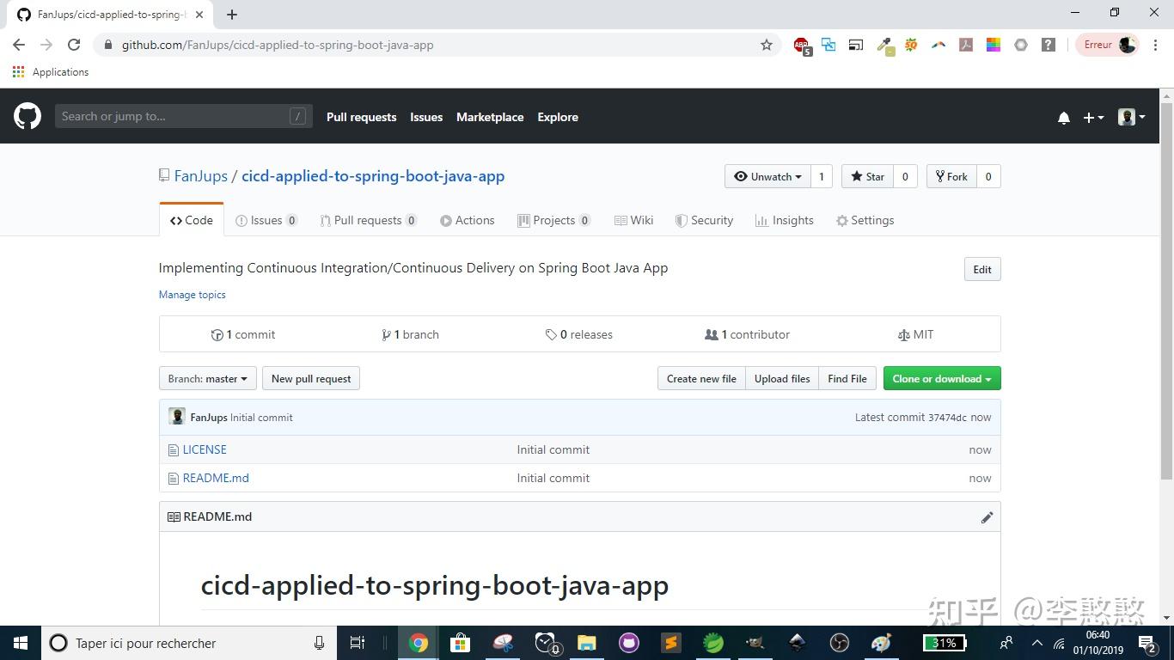Click the Create new file button
The image size is (1174, 660).
pyautogui.click(x=700, y=378)
